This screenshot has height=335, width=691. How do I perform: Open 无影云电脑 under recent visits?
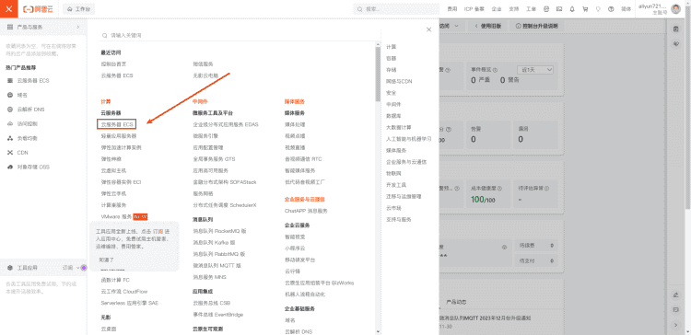click(205, 75)
